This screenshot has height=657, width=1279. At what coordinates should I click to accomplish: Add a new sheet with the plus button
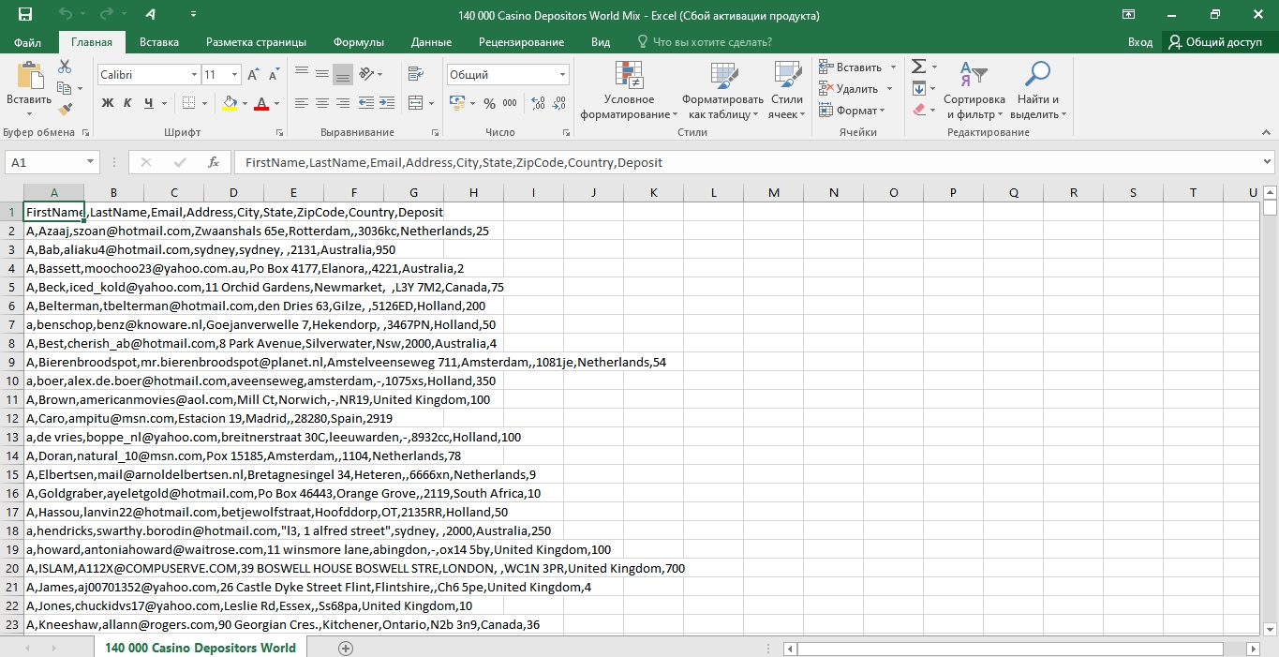click(345, 648)
